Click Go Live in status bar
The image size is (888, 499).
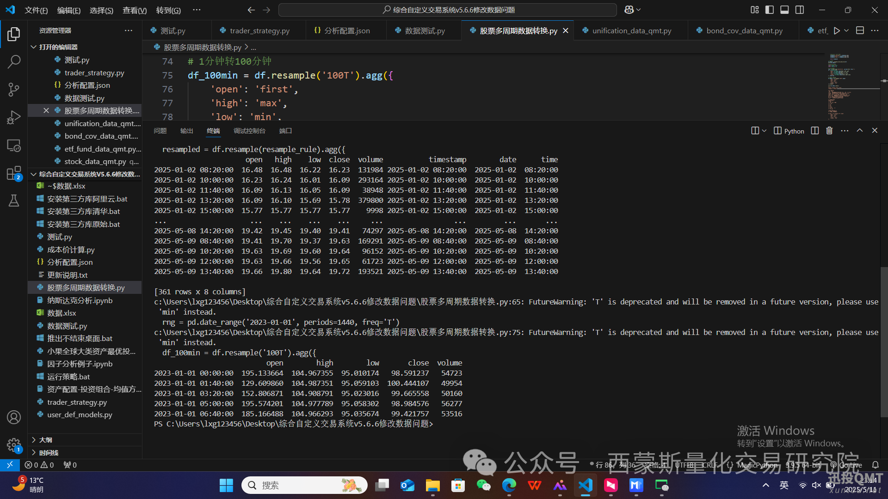click(x=846, y=465)
